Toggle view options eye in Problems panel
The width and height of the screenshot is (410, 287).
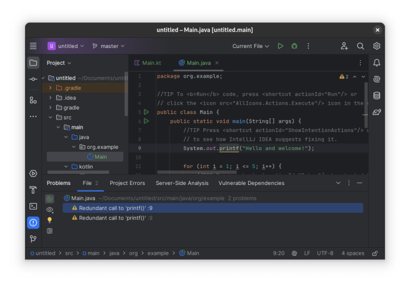(x=50, y=210)
